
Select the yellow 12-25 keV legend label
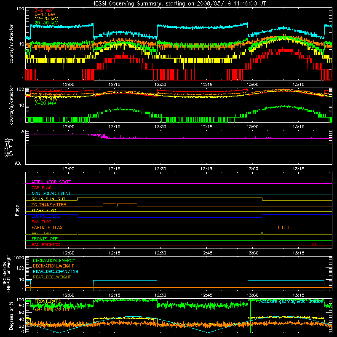coord(46,19)
